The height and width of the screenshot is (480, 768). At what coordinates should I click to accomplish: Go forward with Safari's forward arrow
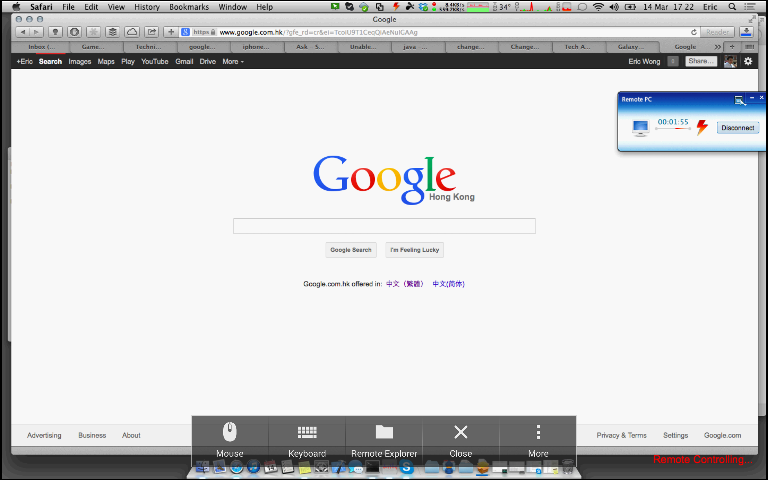pos(37,32)
